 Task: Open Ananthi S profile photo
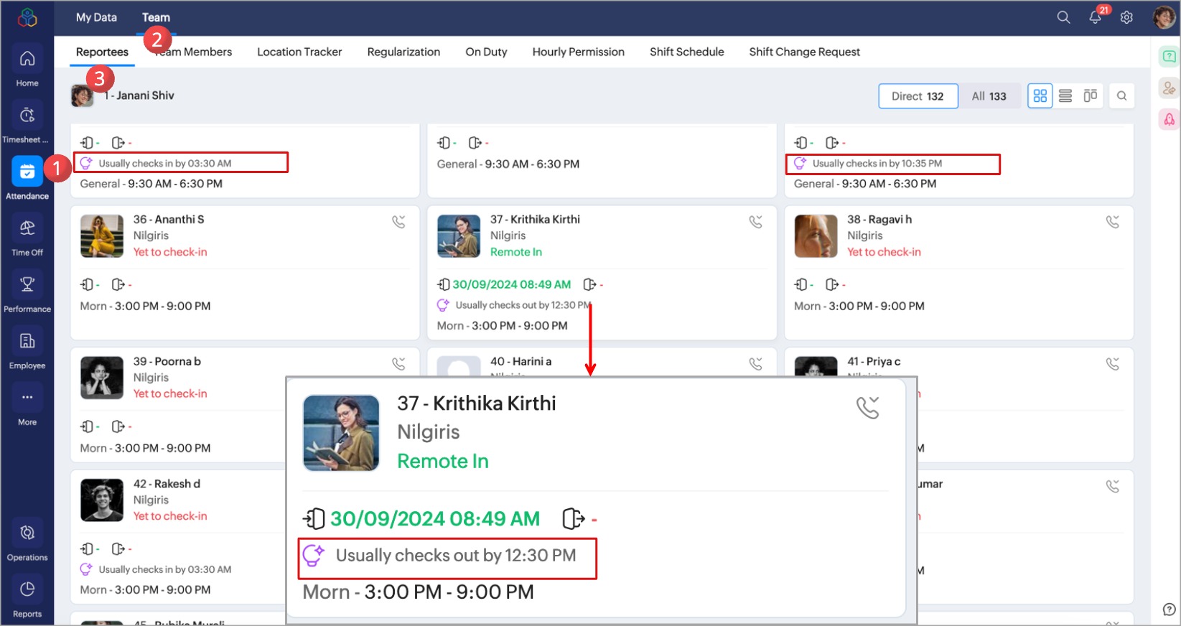(102, 236)
